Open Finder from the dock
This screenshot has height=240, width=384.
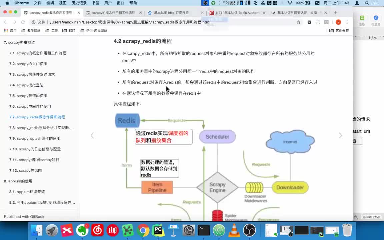pos(37,230)
